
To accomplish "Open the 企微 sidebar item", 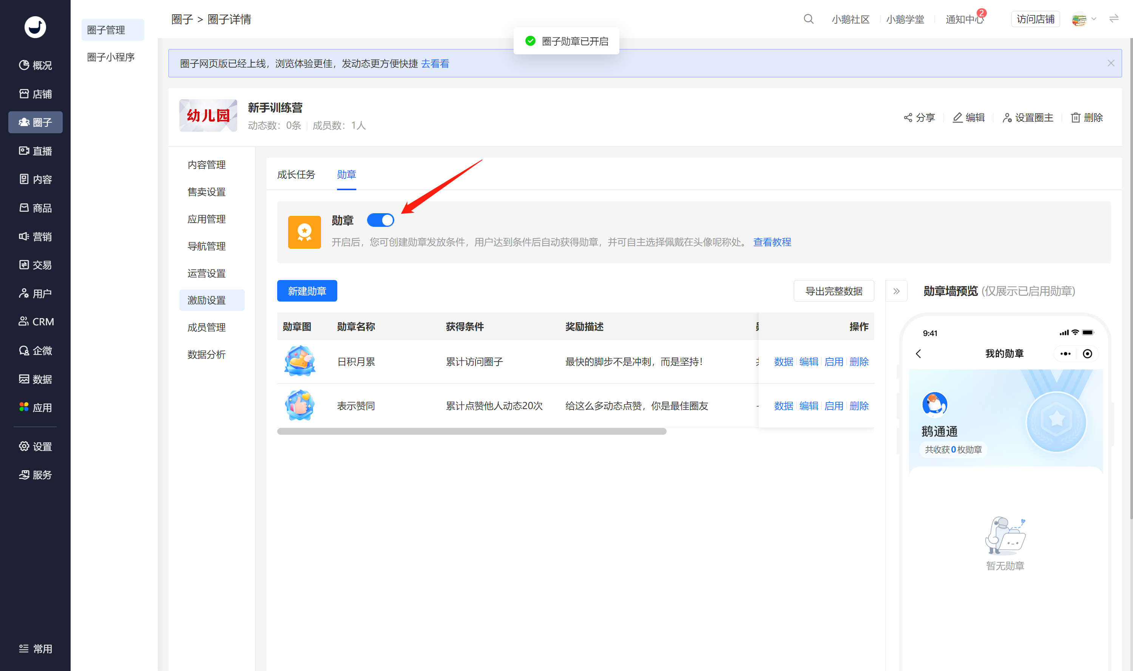I will [35, 351].
